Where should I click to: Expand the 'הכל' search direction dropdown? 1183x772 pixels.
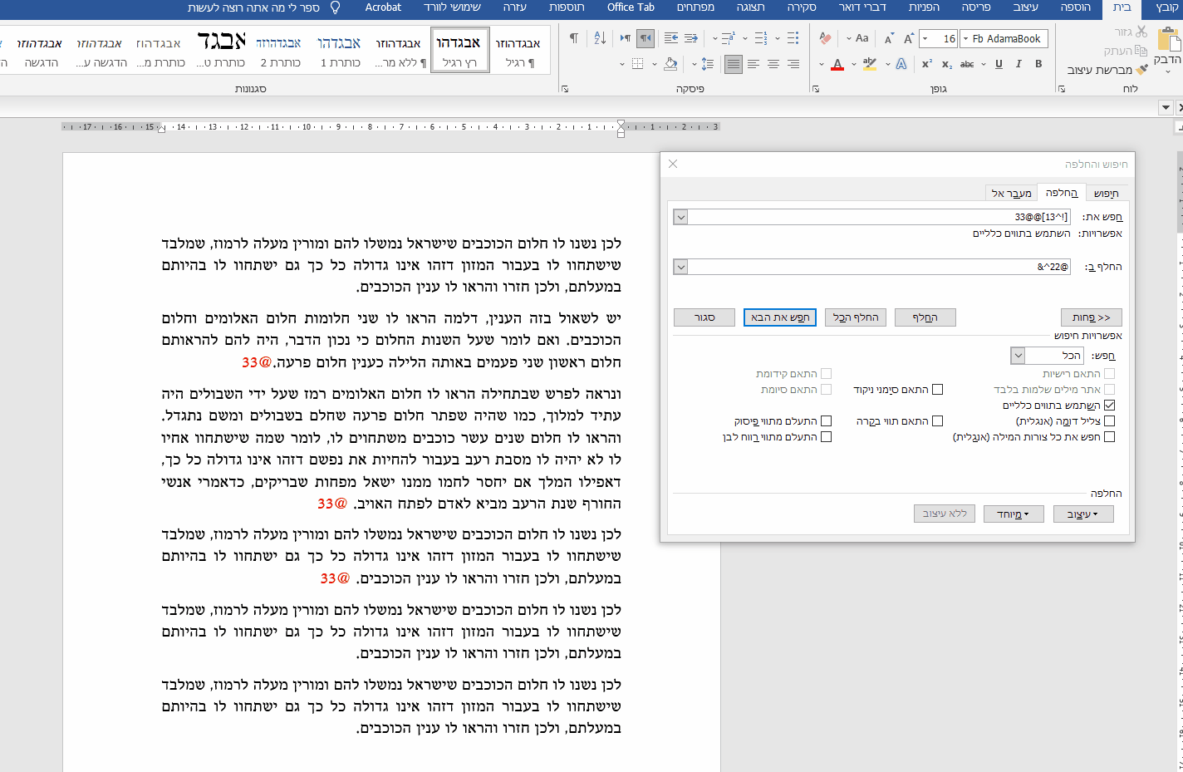(x=1018, y=356)
